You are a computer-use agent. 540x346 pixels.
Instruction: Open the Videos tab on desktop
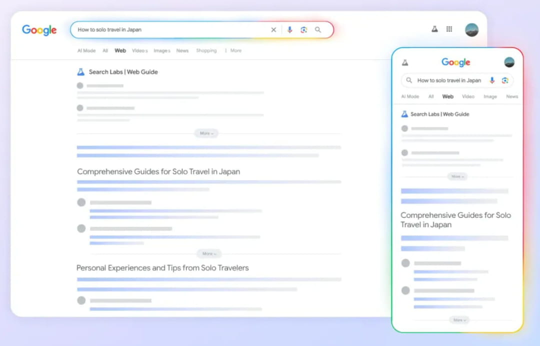click(140, 50)
